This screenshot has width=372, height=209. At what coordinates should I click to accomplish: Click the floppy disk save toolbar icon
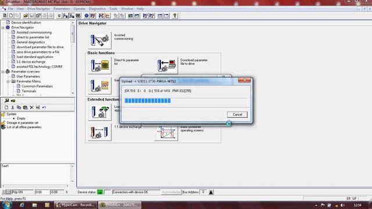point(32,16)
